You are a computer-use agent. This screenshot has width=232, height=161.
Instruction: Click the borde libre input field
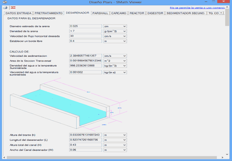tap(85, 41)
